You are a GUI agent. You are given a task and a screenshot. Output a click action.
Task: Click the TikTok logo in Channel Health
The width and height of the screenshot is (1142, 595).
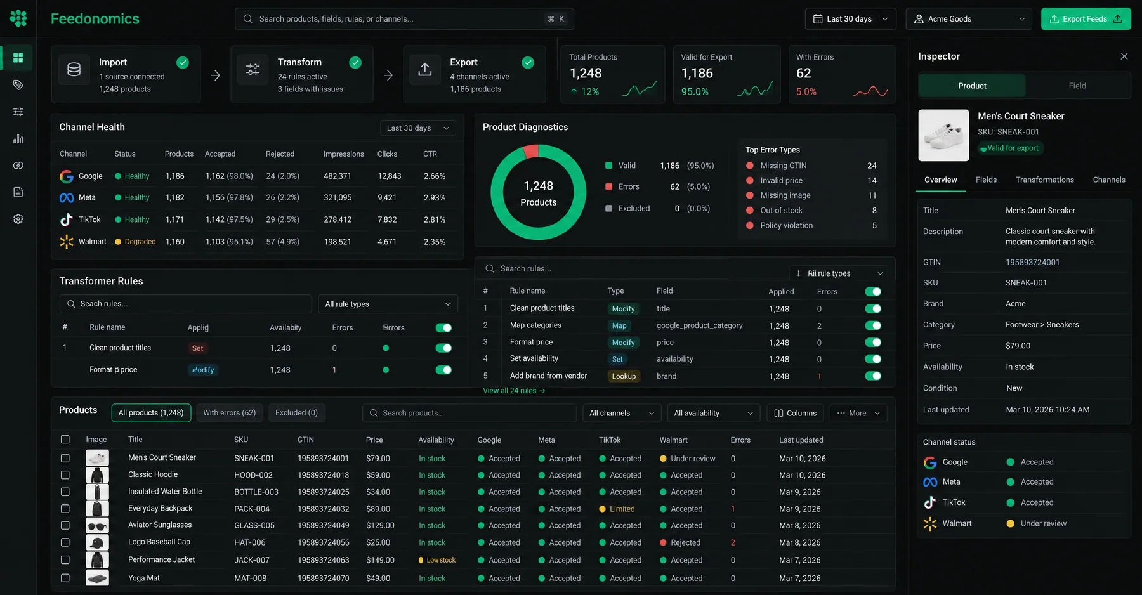pyautogui.click(x=67, y=219)
